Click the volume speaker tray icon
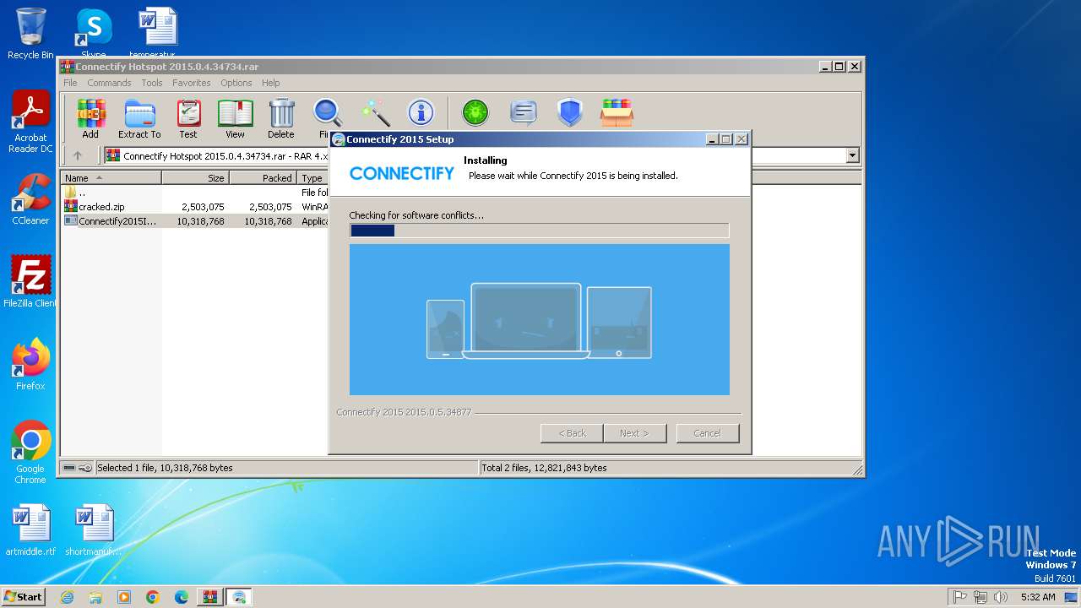The width and height of the screenshot is (1081, 608). (1001, 597)
